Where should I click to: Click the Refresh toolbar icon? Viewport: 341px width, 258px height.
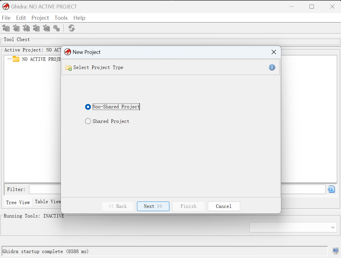[x=71, y=28]
